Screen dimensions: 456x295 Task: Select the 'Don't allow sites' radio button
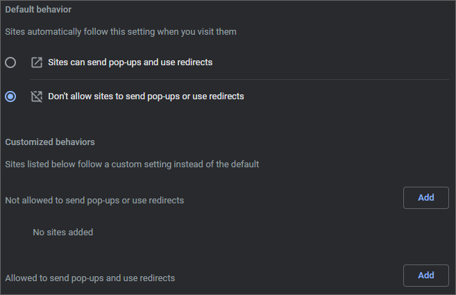point(10,96)
